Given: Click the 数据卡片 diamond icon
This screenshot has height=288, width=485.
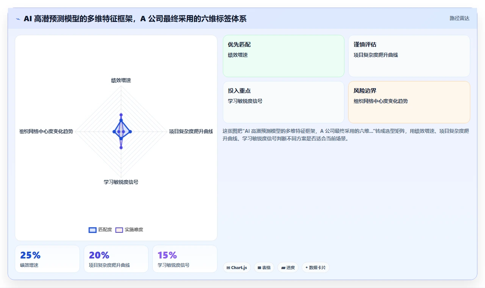Looking at the screenshot, I should (307, 268).
